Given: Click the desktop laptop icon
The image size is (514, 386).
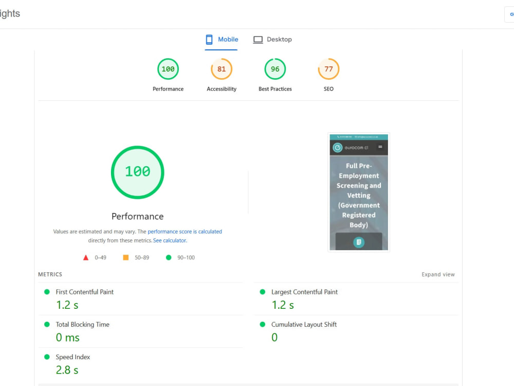Looking at the screenshot, I should 258,40.
